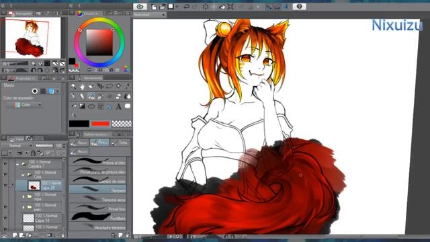
Task: Hide the Cola folder layer
Action: [x=5, y=175]
